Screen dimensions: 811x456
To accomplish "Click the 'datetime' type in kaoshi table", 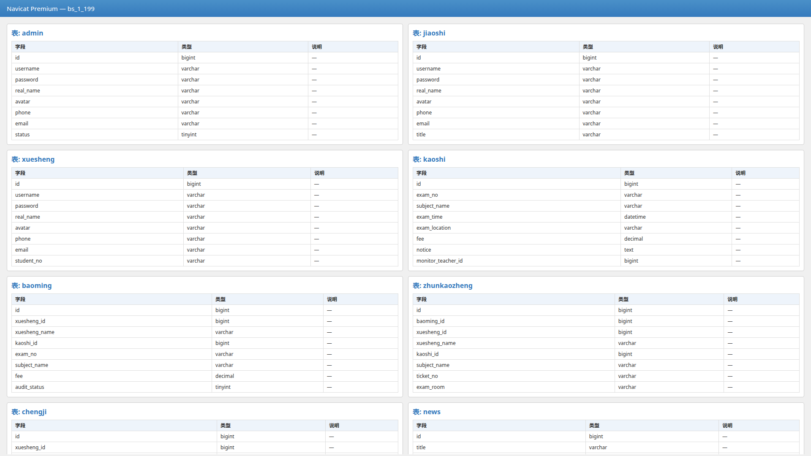I will coord(635,217).
